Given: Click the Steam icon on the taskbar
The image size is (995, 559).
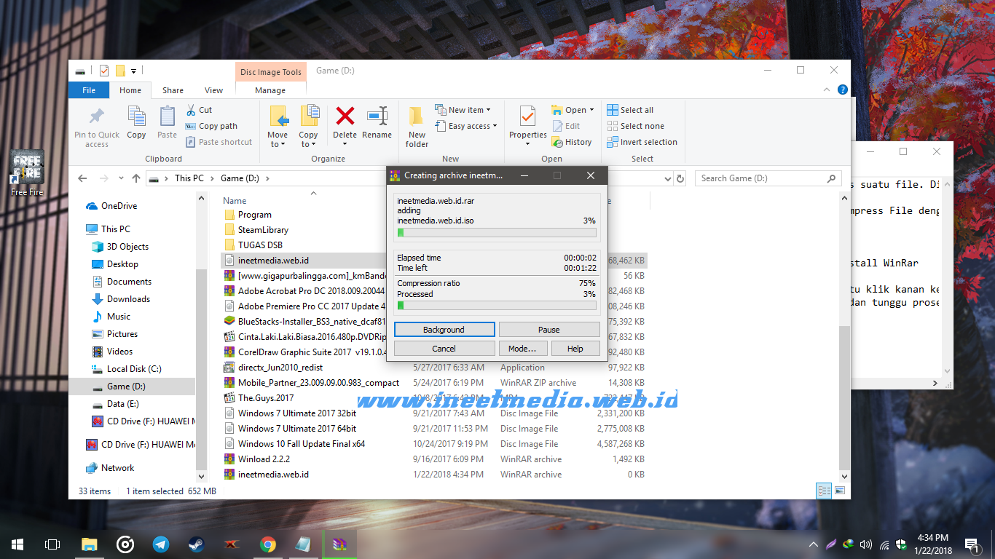Looking at the screenshot, I should click(x=197, y=544).
